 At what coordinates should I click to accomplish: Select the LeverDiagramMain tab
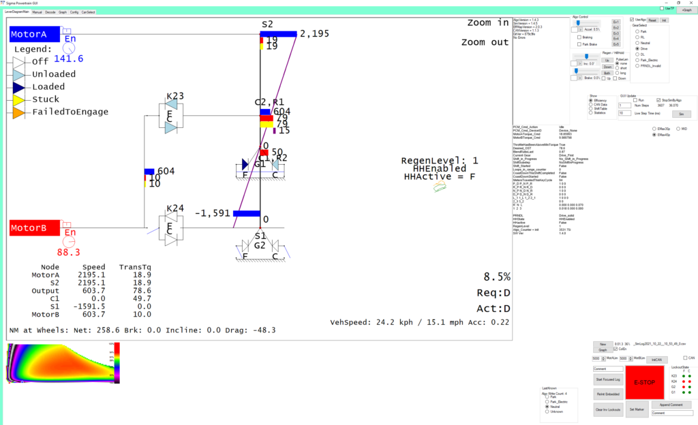[17, 12]
